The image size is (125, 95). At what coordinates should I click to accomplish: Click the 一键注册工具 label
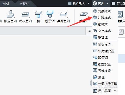108,84
